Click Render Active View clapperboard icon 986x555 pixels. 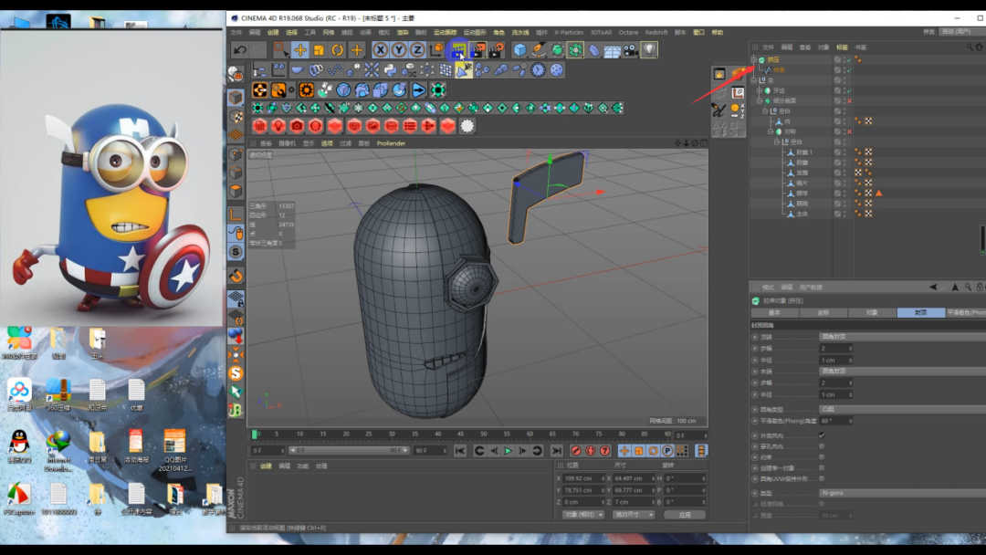coord(457,49)
